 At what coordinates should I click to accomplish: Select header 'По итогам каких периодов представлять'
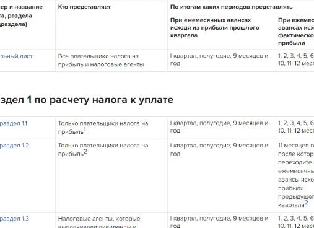pos(231,7)
